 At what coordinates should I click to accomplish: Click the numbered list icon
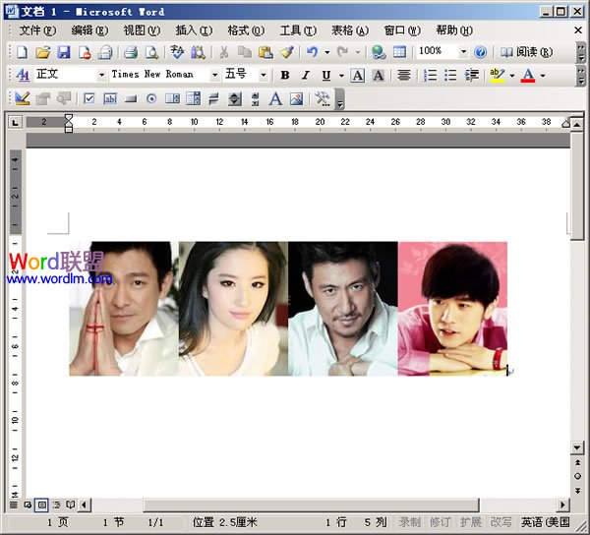click(430, 75)
